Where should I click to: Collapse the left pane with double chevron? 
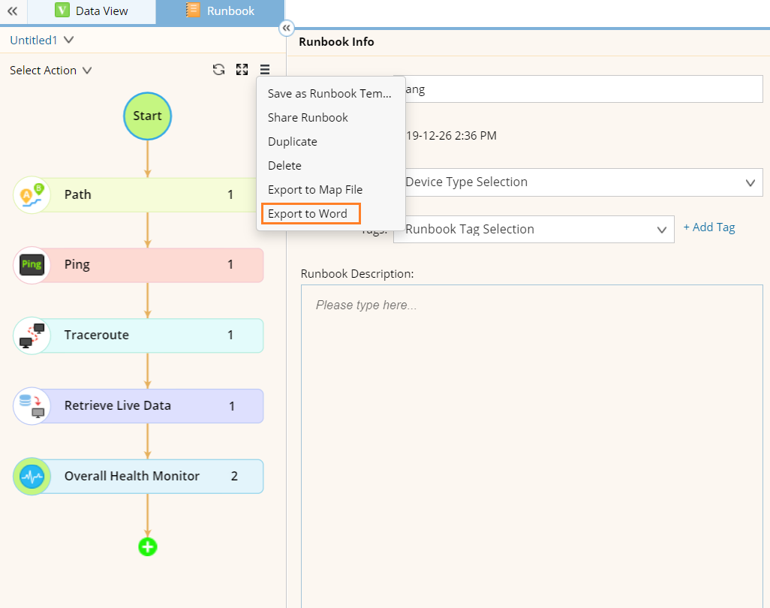point(12,11)
